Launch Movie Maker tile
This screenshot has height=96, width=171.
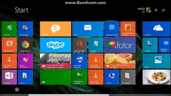tap(25, 29)
